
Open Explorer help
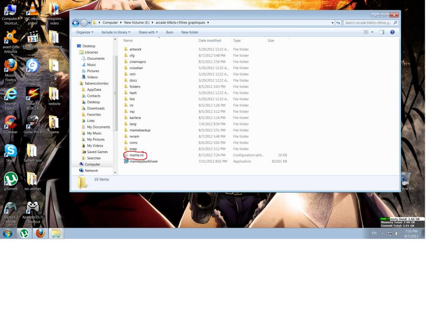pyautogui.click(x=392, y=32)
